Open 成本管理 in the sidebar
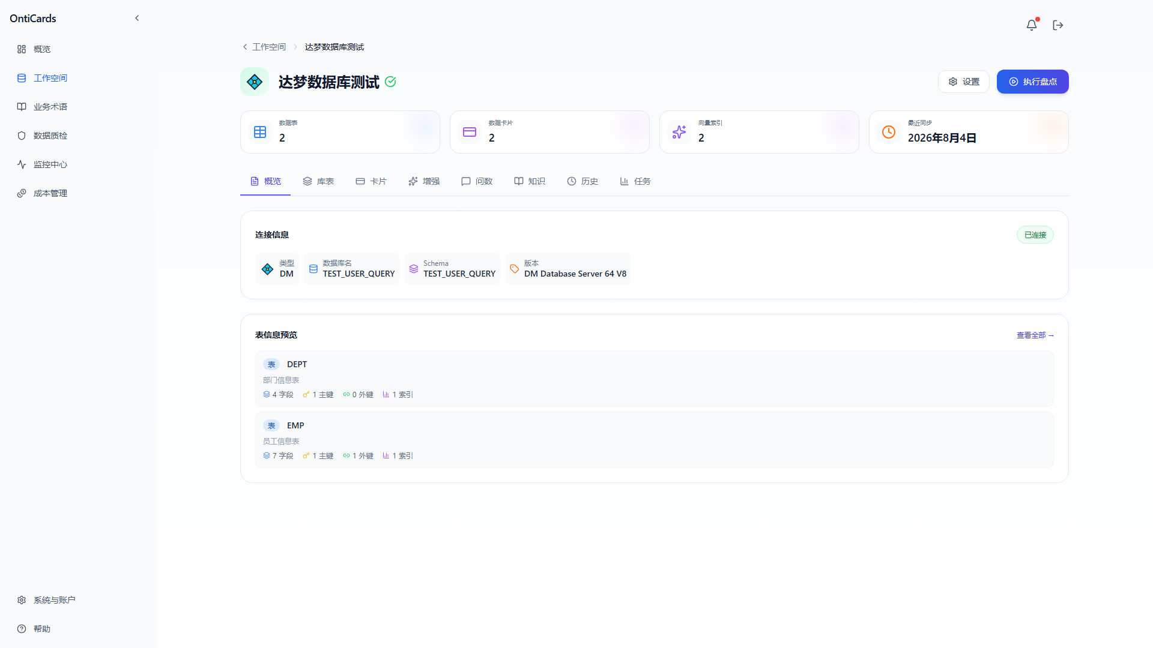The height and width of the screenshot is (648, 1153). pos(78,193)
